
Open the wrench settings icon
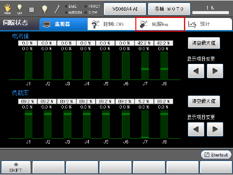tap(57, 9)
